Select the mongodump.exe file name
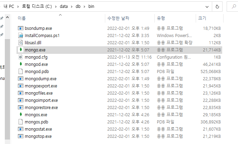The image size is (238, 144). [41, 79]
